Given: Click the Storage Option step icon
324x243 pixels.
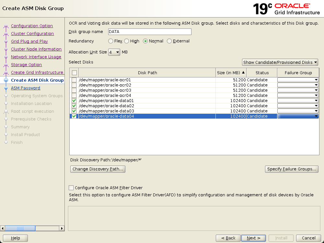Looking at the screenshot, I should tap(6, 65).
